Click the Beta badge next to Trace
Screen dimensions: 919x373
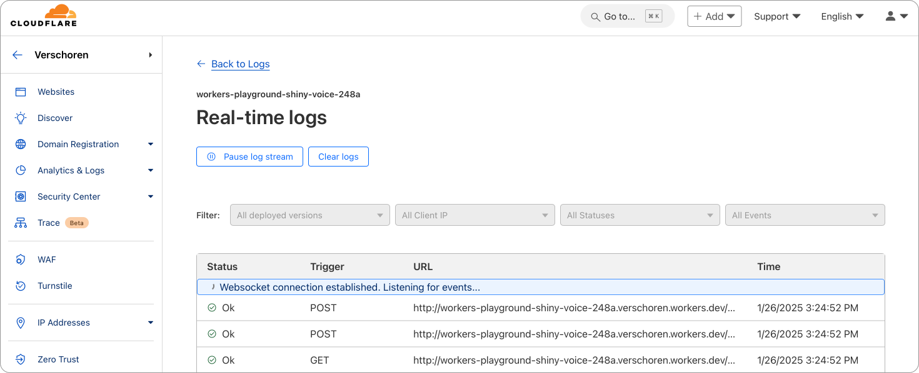(77, 223)
